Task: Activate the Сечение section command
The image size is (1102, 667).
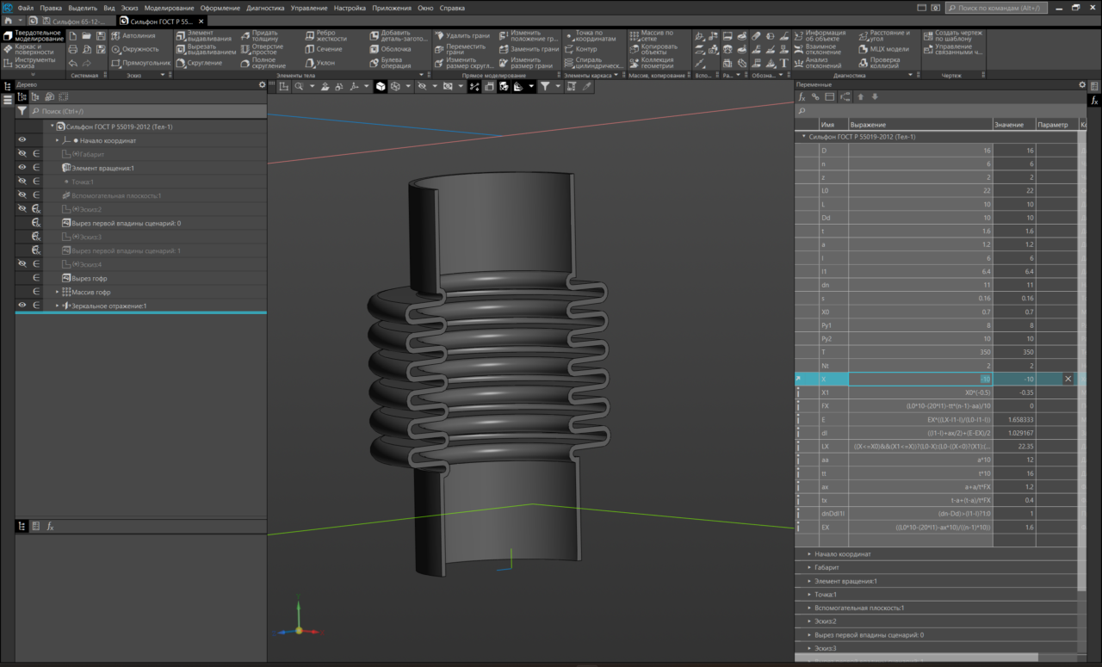Action: (322, 50)
